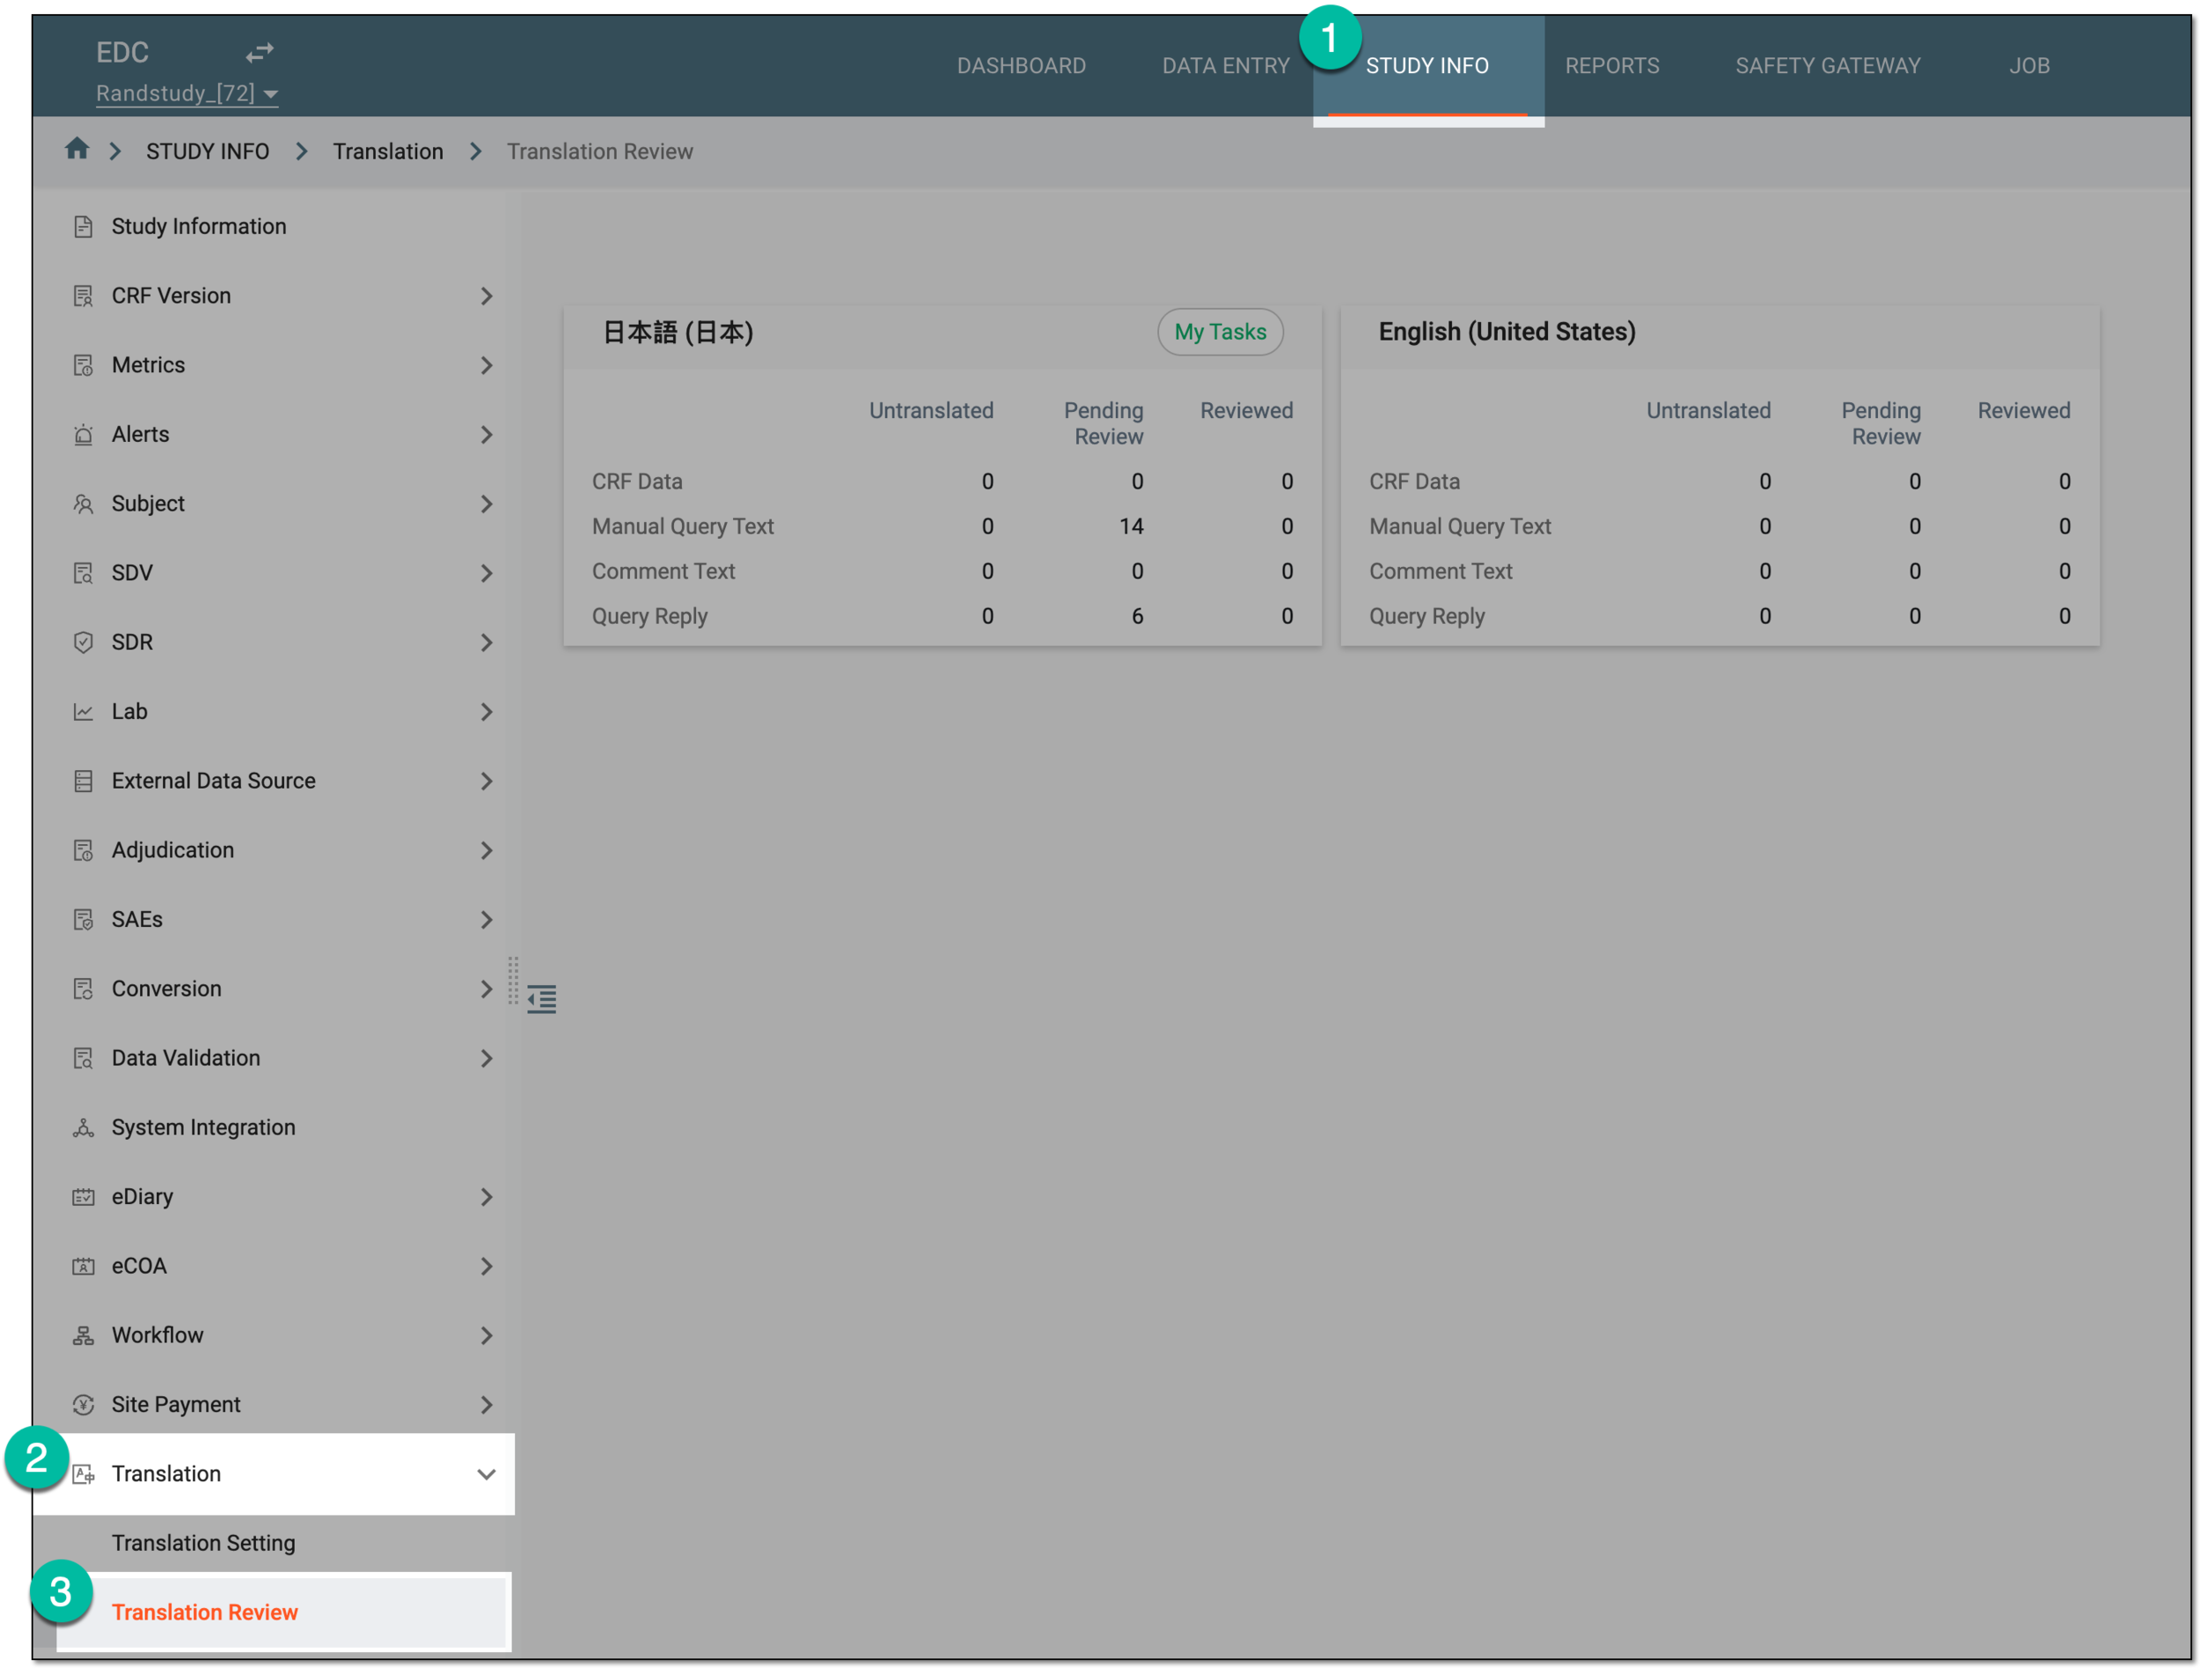Click the sidebar drag handle dots
Viewport: 2200px width, 1668px height.
coord(513,981)
